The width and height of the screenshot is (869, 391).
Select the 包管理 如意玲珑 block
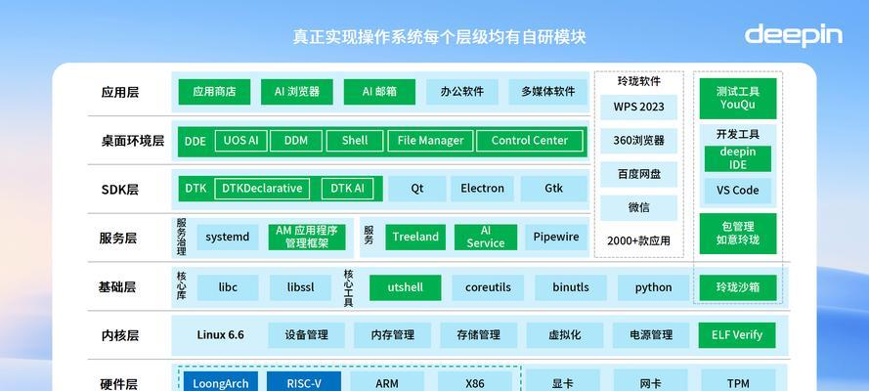tap(738, 234)
